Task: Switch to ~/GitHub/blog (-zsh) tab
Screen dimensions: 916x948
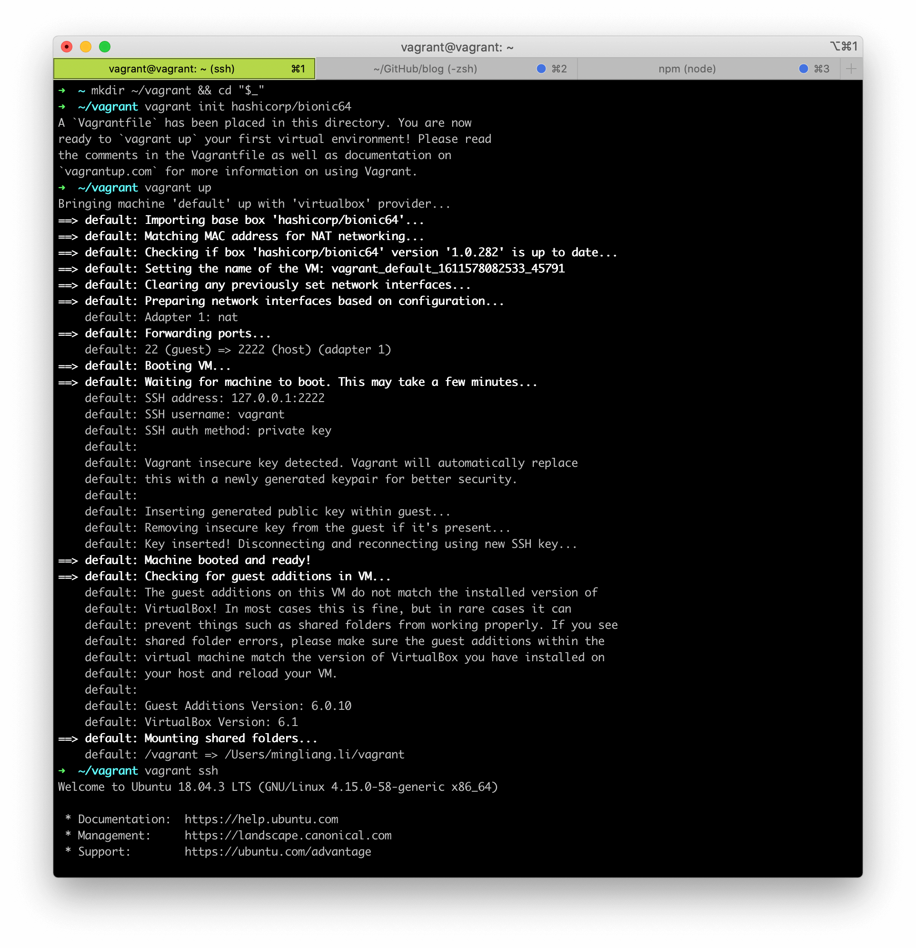Action: click(425, 69)
